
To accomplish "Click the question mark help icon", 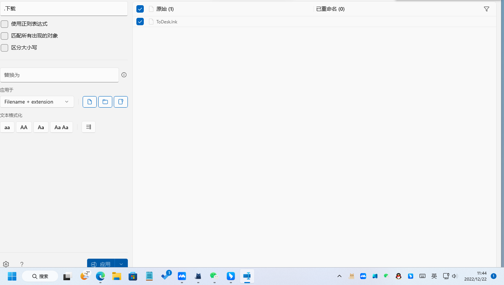I will [x=22, y=264].
